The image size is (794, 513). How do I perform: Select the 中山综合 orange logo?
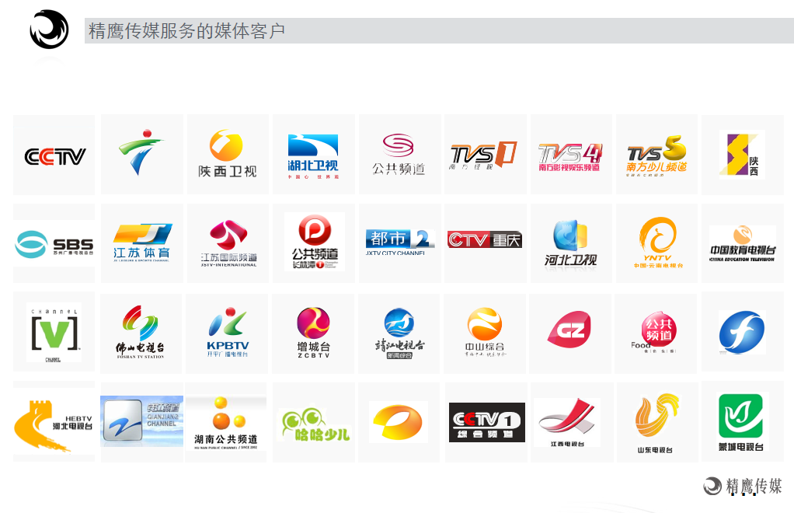click(485, 332)
